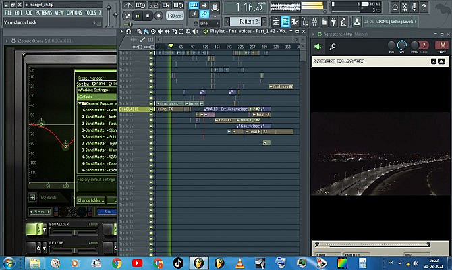Screen dimensions: 452x270
Task: Click the VOL knob in video player
Action: click(x=403, y=45)
